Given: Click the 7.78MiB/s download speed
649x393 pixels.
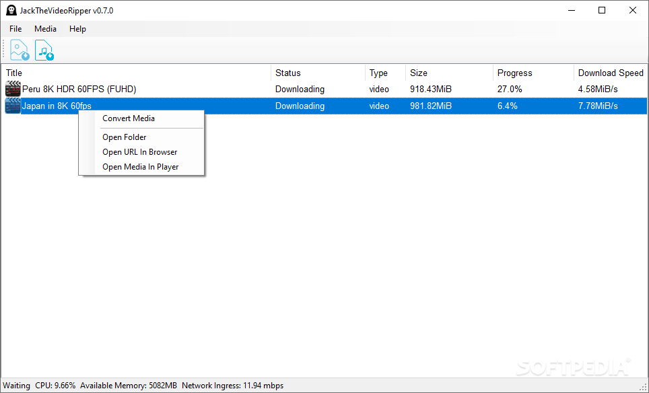Looking at the screenshot, I should click(x=598, y=106).
